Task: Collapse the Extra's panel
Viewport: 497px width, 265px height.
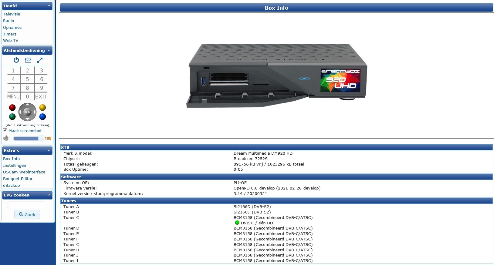Action: (49, 150)
